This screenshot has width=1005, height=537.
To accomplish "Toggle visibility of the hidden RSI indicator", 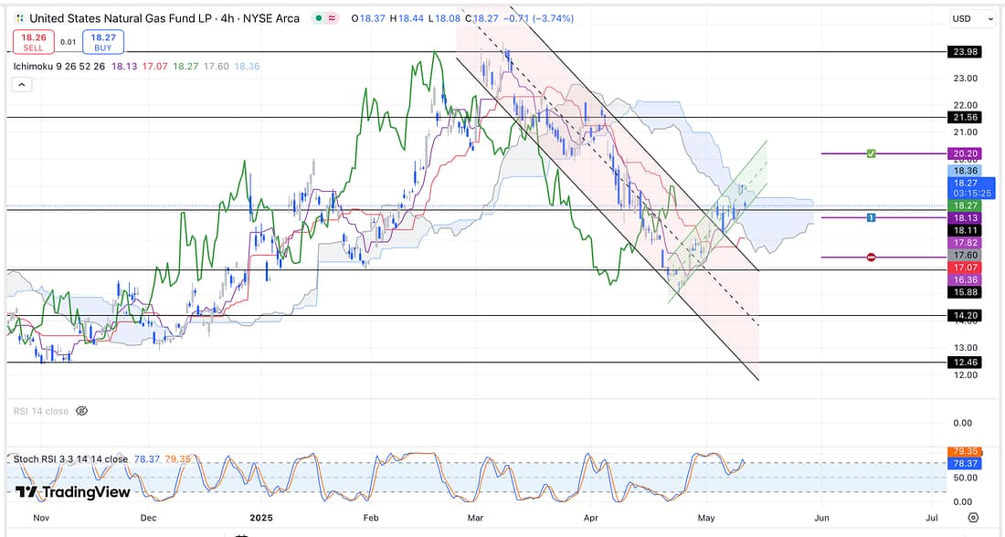I will tap(81, 412).
